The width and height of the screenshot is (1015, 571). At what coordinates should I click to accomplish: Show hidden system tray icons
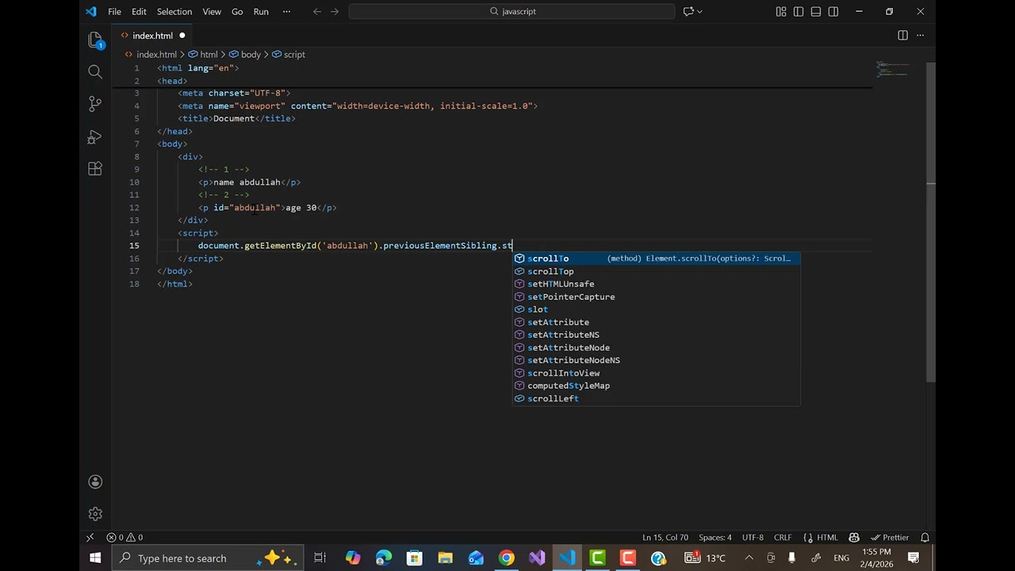click(x=749, y=558)
